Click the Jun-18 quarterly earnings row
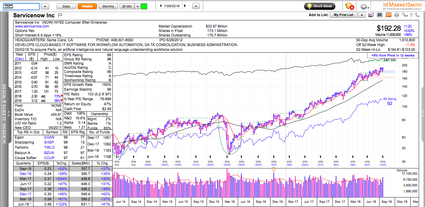The height and width of the screenshot is (207, 425). tap(63, 204)
